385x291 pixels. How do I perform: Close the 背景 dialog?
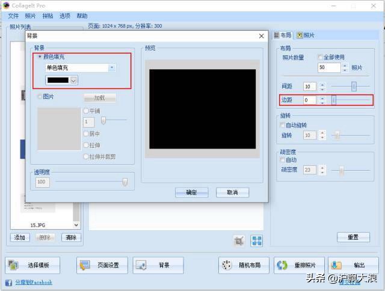click(262, 36)
